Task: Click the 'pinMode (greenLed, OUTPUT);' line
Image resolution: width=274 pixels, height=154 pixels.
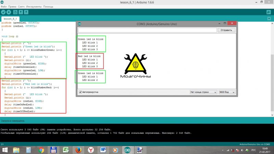Action: (21, 23)
